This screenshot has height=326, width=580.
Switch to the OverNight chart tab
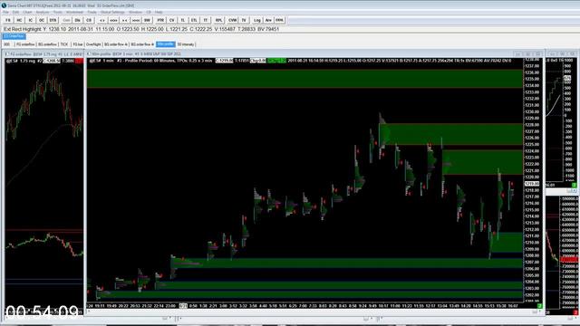tap(93, 44)
